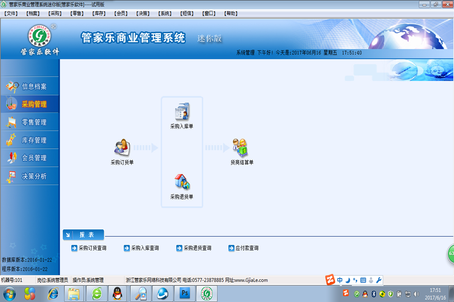Click the 程序版本:2016-01-22 text

(25, 269)
